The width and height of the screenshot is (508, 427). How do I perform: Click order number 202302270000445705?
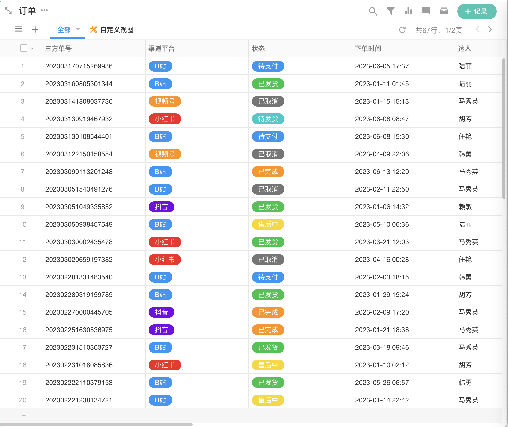tap(79, 312)
